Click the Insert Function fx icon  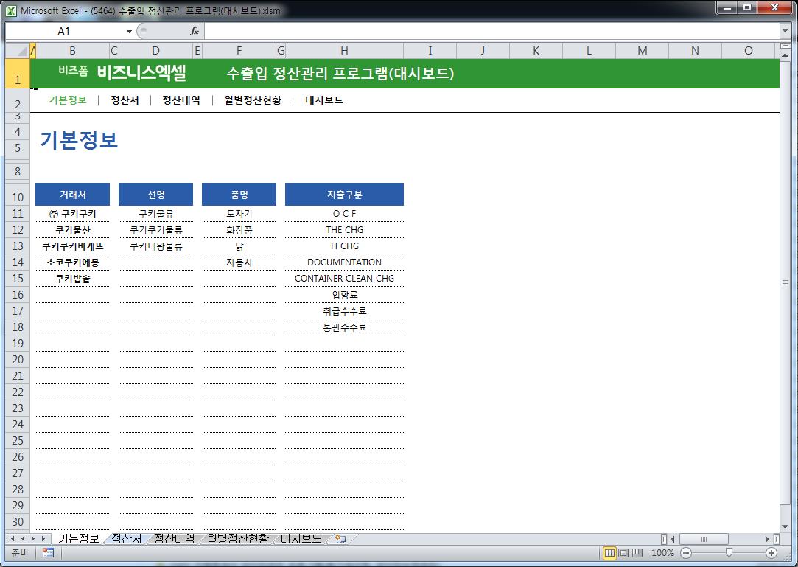195,31
